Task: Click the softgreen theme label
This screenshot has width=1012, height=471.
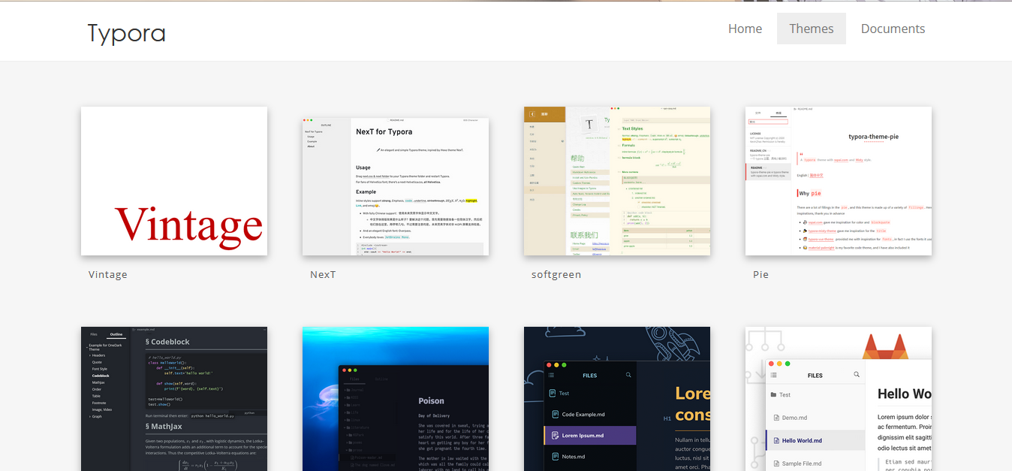Action: coord(556,274)
